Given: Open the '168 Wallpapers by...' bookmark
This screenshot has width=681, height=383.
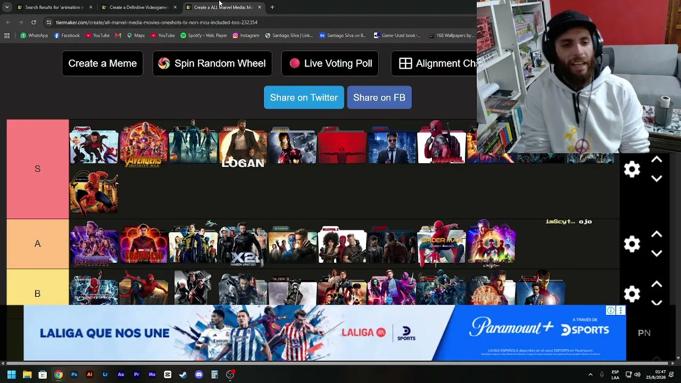Looking at the screenshot, I should (x=451, y=36).
